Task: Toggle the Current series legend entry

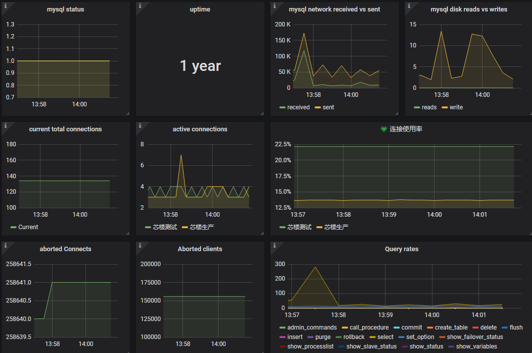Action: click(x=28, y=227)
